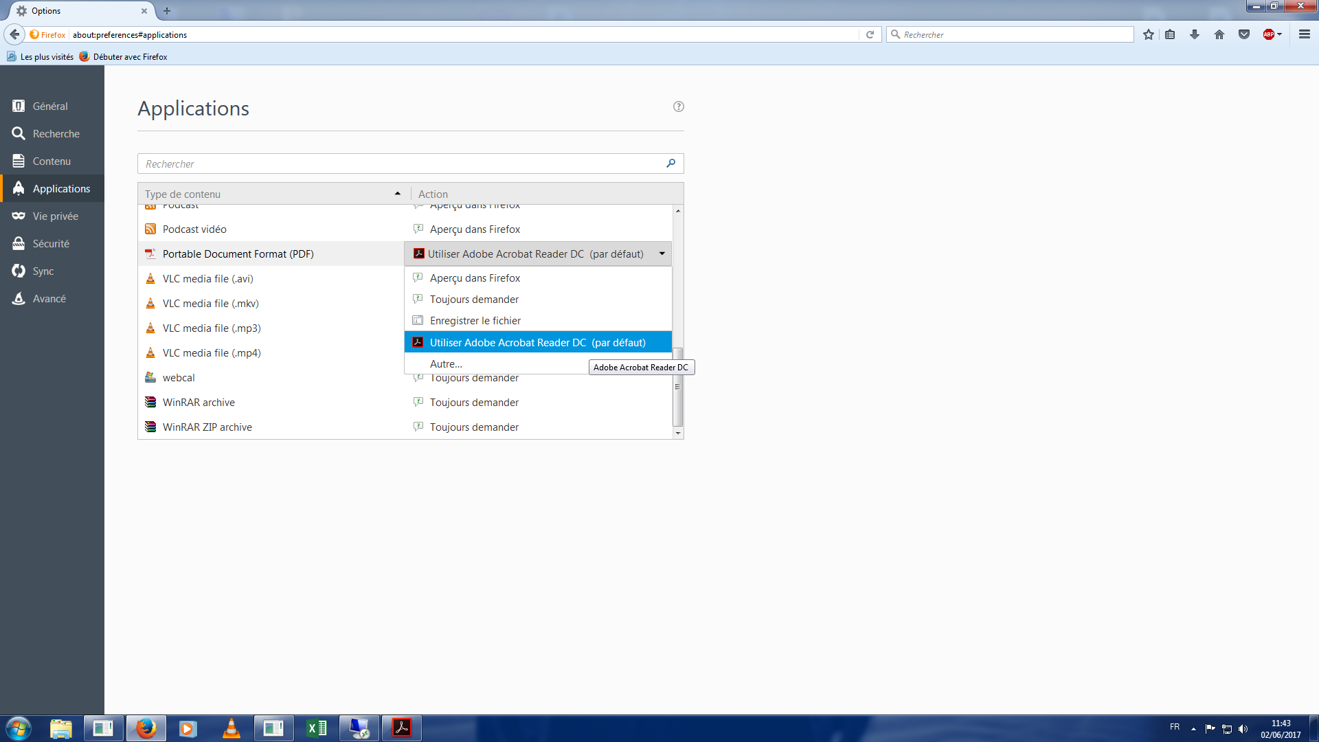Image resolution: width=1319 pixels, height=742 pixels.
Task: Open the Général preferences section
Action: pos(52,106)
